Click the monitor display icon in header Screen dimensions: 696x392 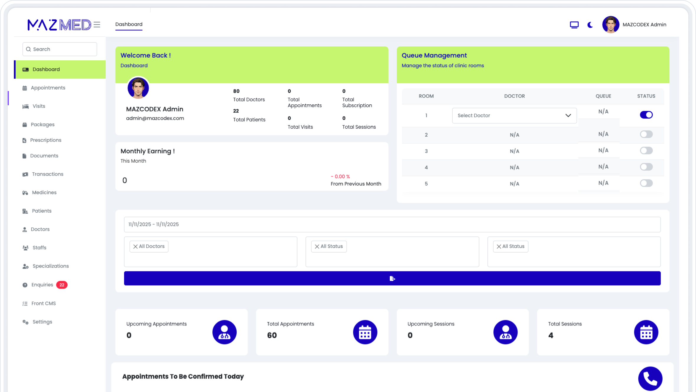coord(574,25)
